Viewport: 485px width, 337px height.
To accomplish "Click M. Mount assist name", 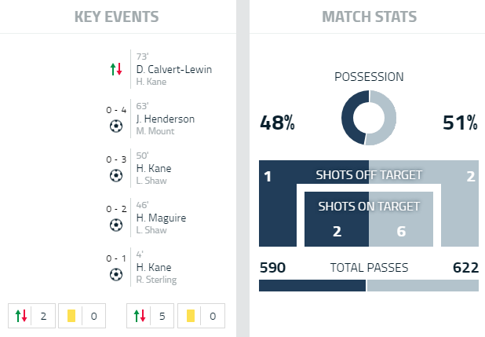I will coord(155,131).
